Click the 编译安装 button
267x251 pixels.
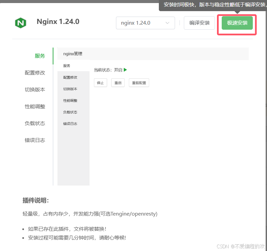199,23
